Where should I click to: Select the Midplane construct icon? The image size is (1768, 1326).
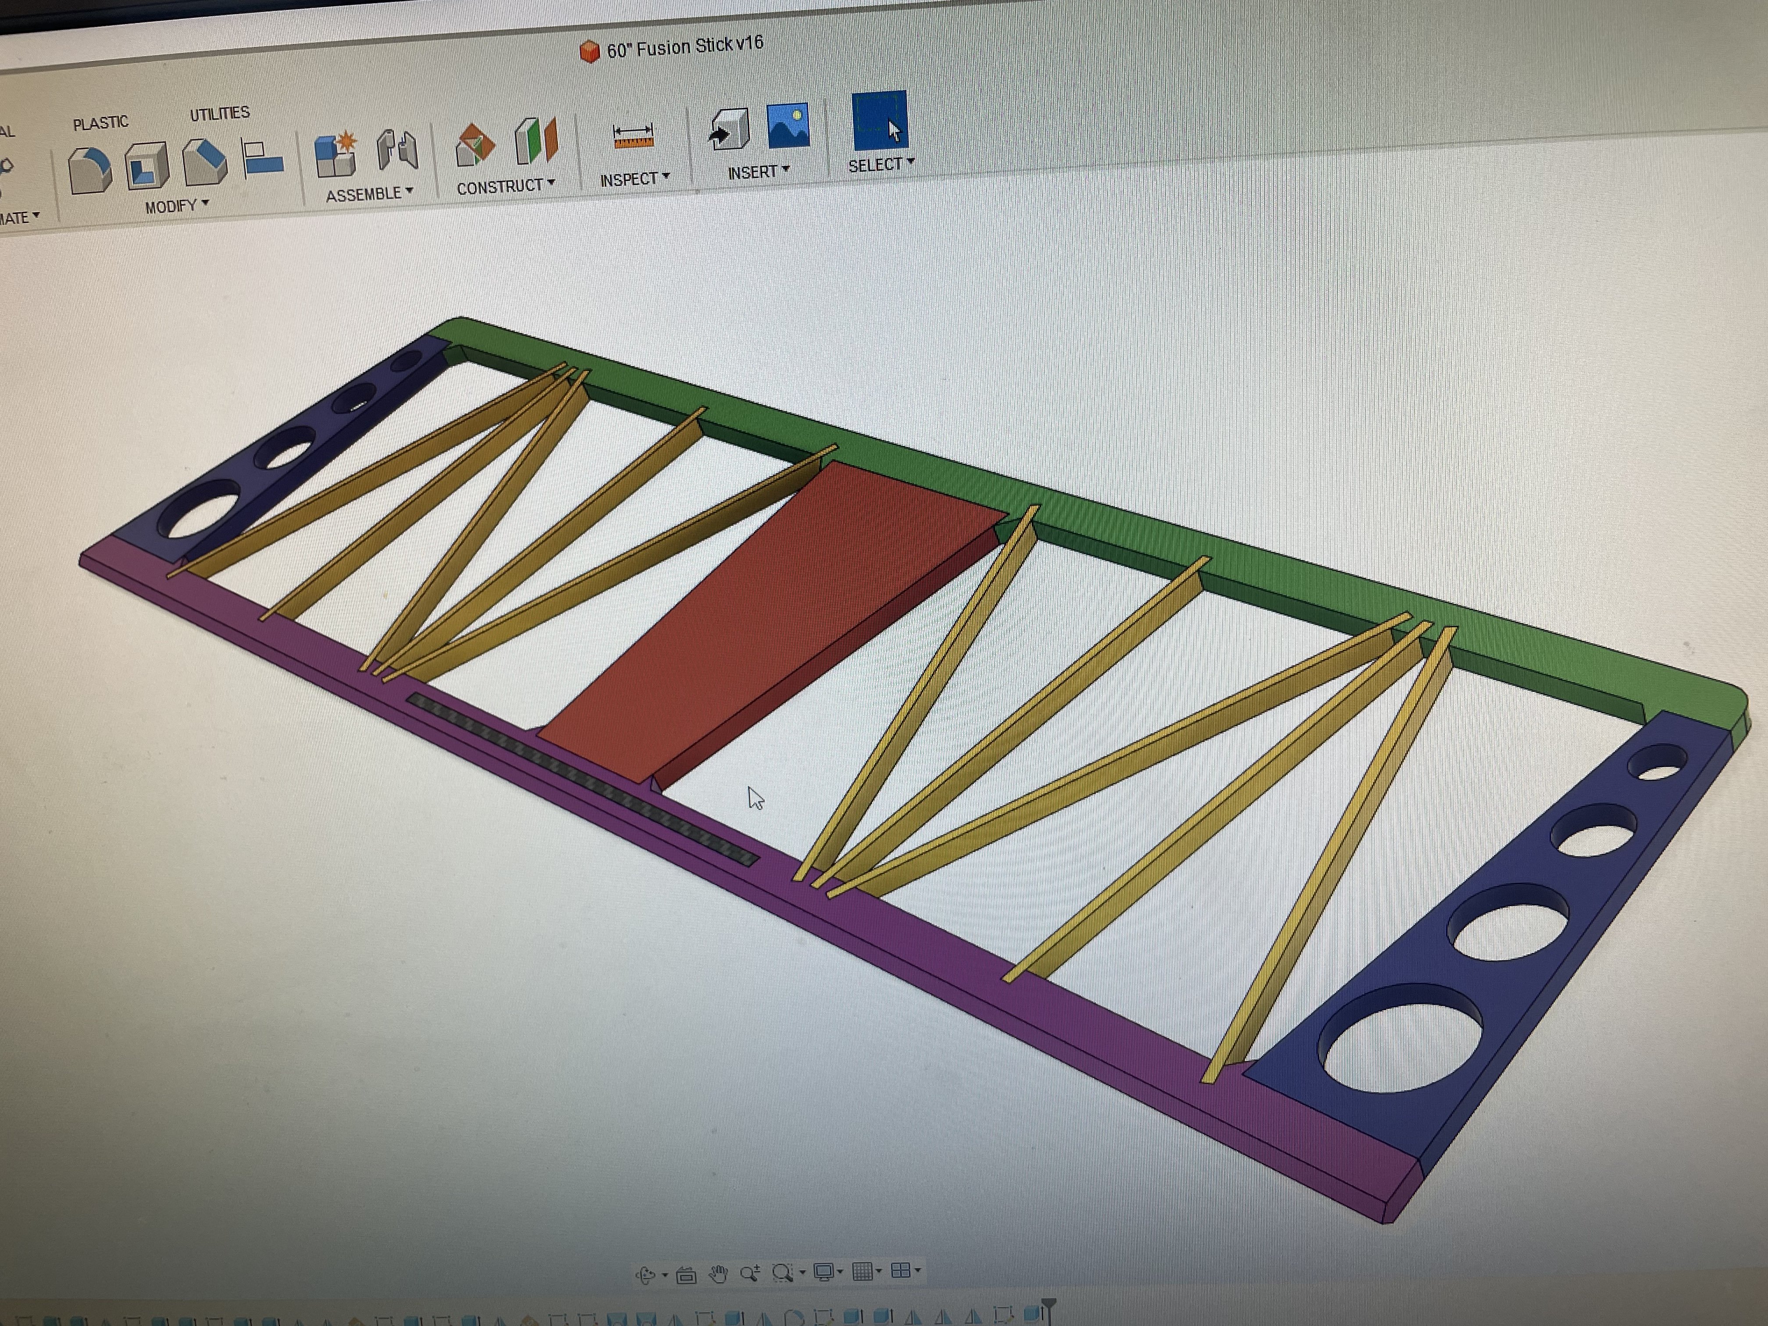[535, 141]
